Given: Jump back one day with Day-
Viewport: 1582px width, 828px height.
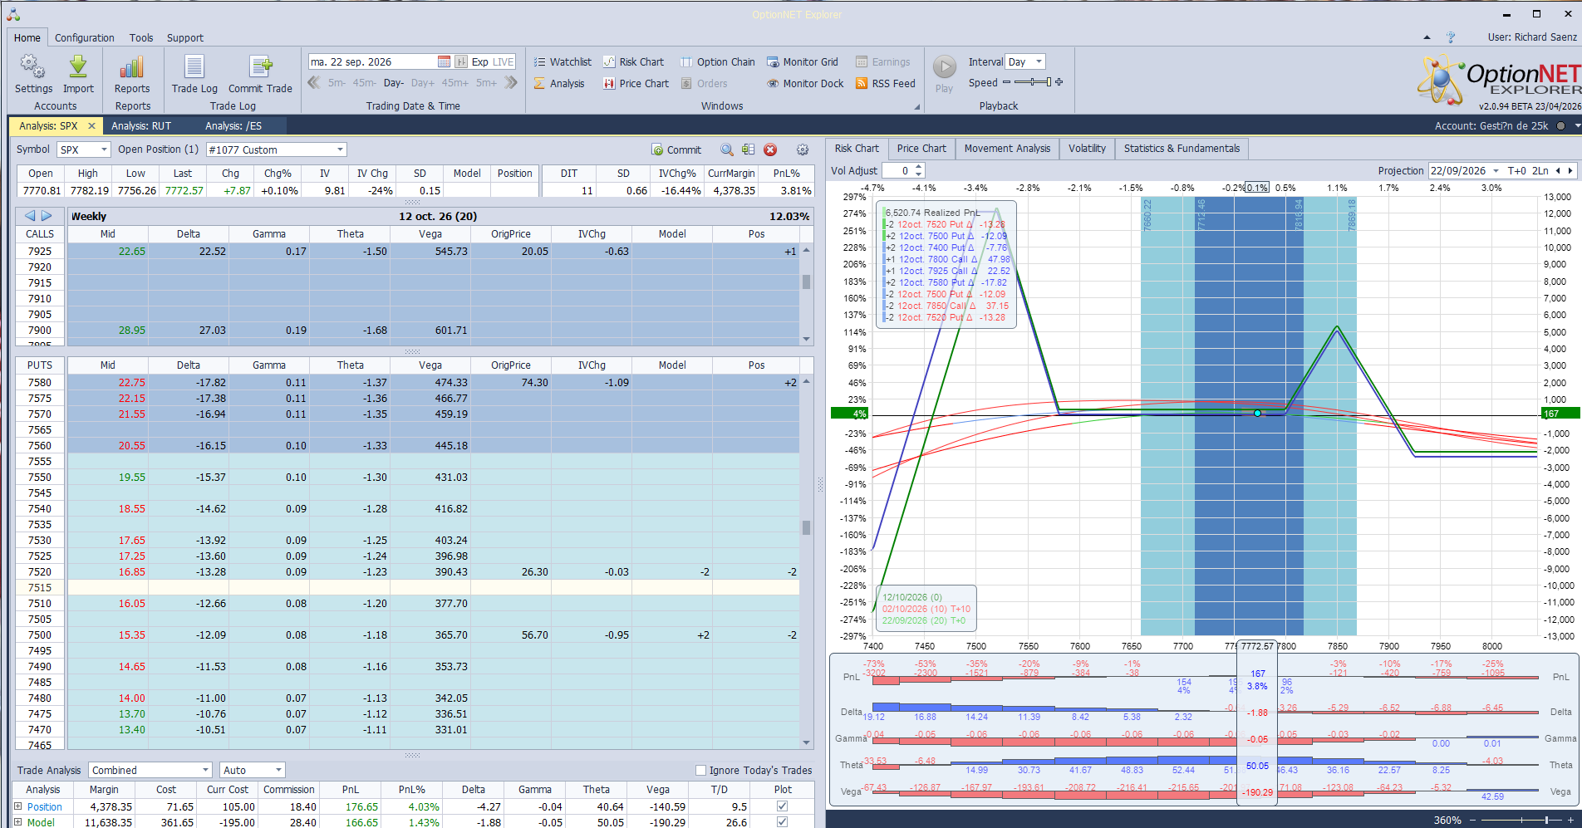Looking at the screenshot, I should (x=394, y=83).
